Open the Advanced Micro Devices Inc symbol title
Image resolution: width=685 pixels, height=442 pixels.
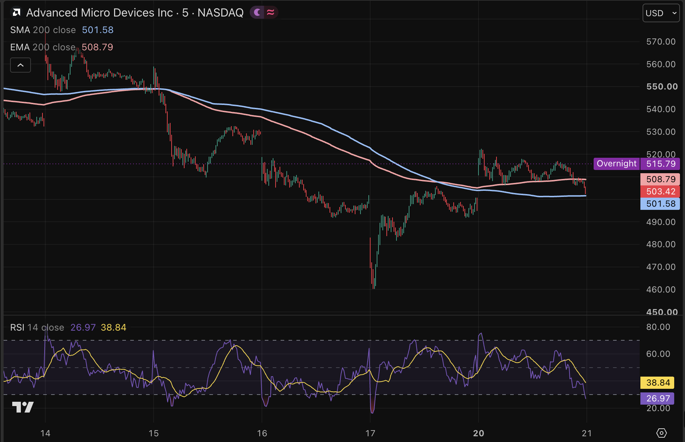pos(135,13)
